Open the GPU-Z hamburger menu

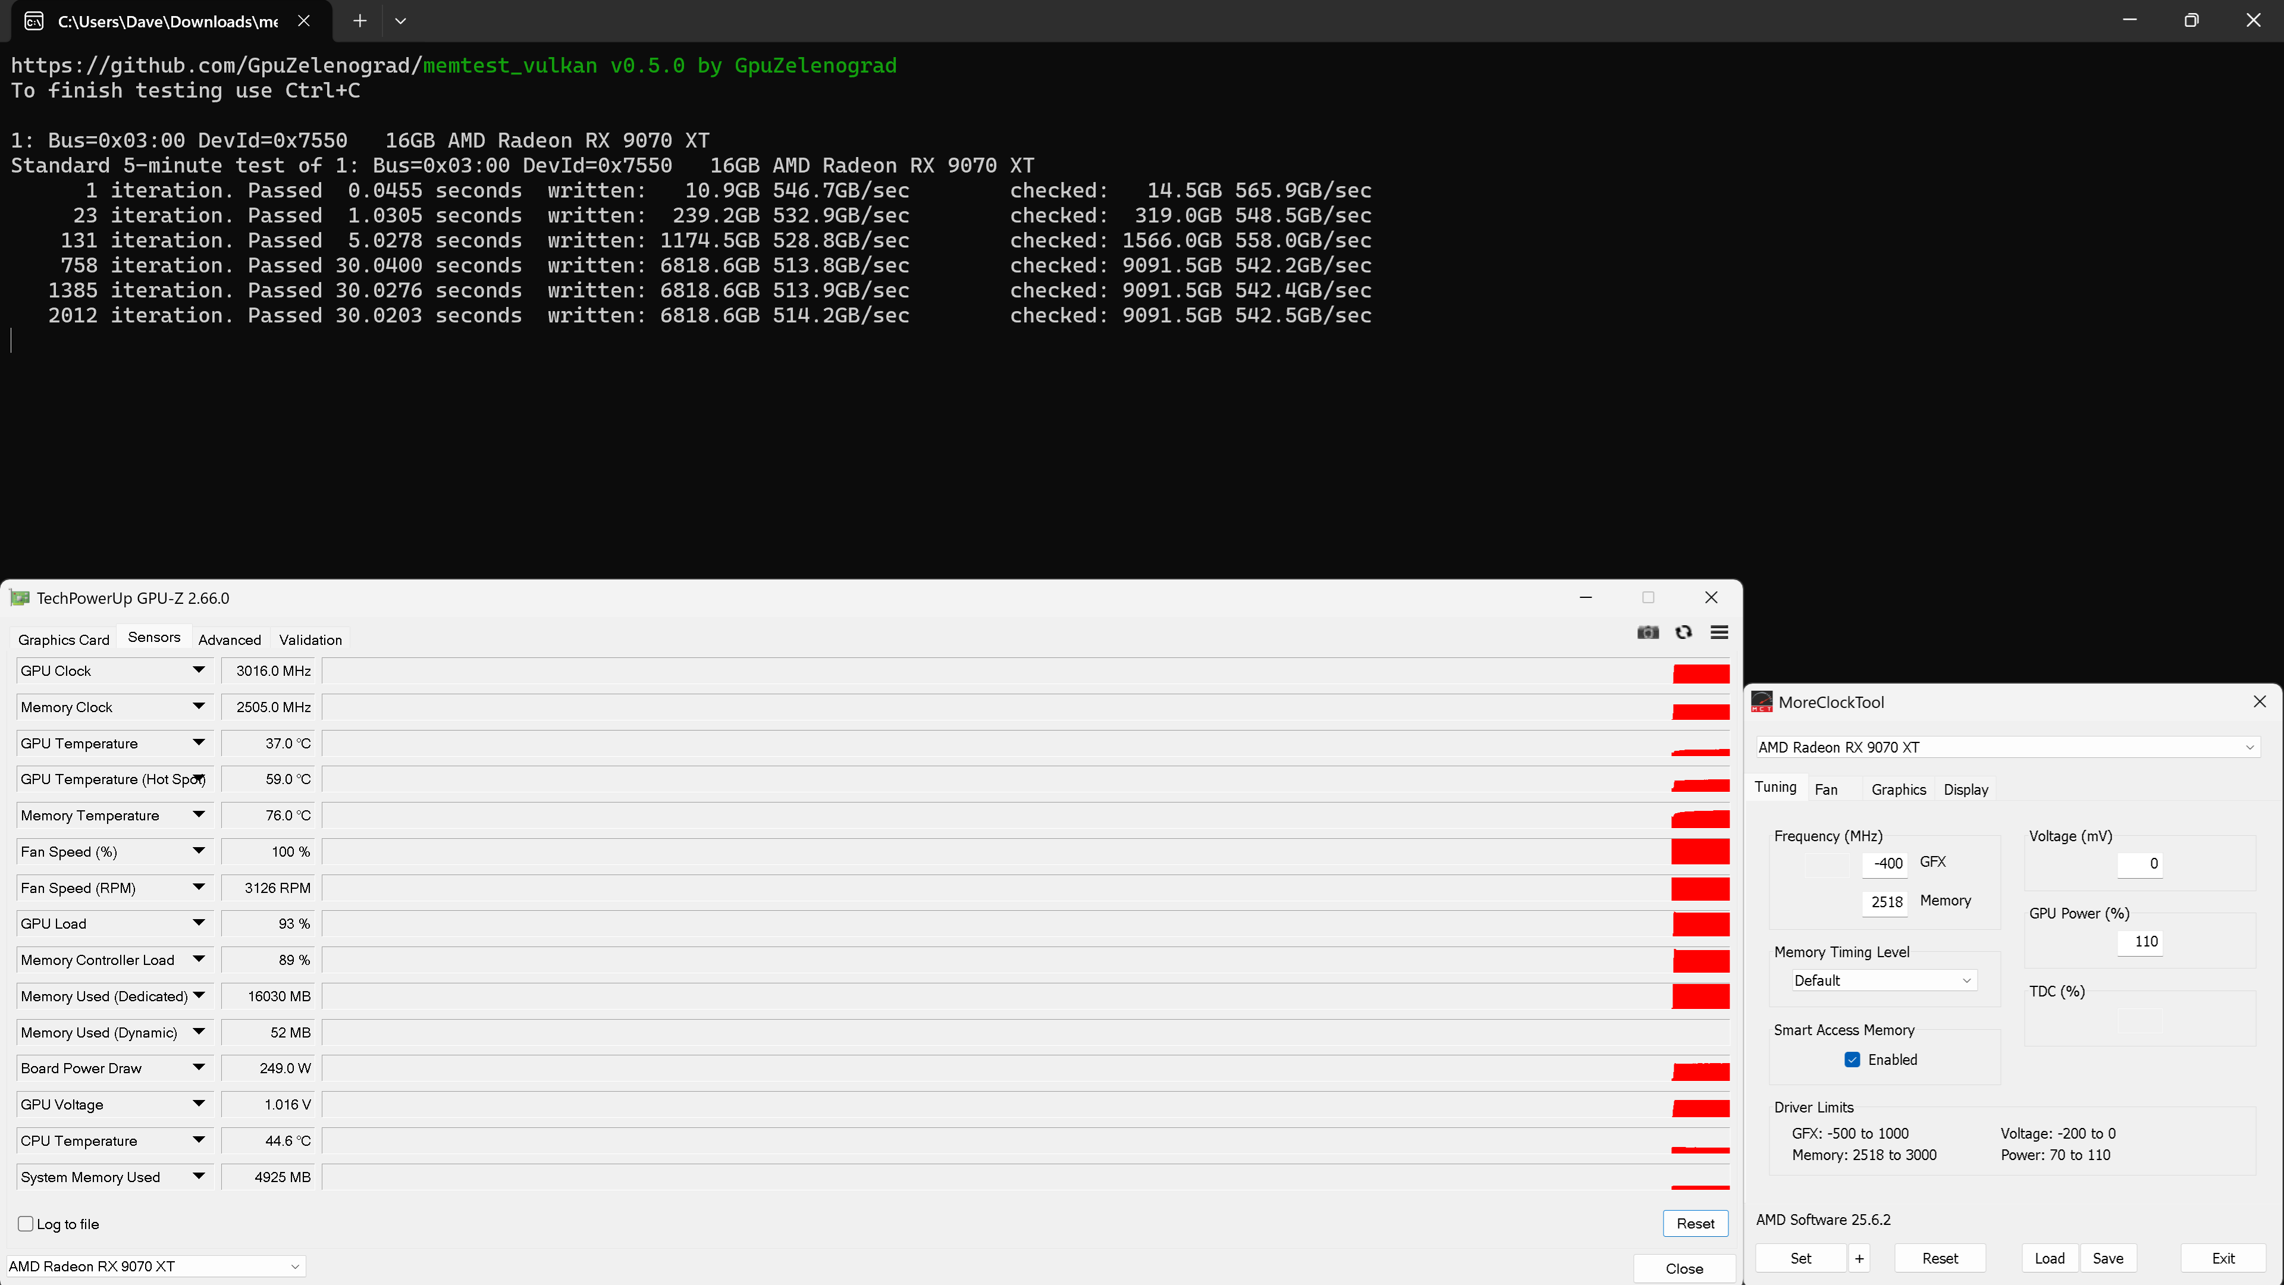(1718, 632)
